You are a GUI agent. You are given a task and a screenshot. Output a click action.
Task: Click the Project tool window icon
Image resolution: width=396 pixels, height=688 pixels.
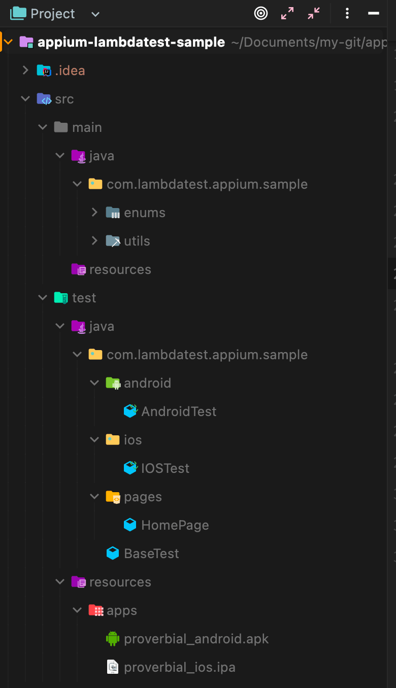[x=17, y=13]
